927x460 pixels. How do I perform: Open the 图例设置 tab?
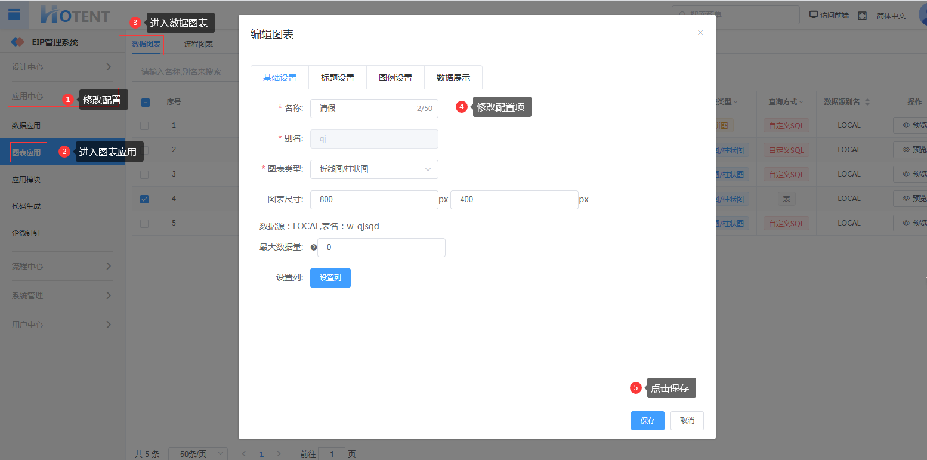click(395, 78)
